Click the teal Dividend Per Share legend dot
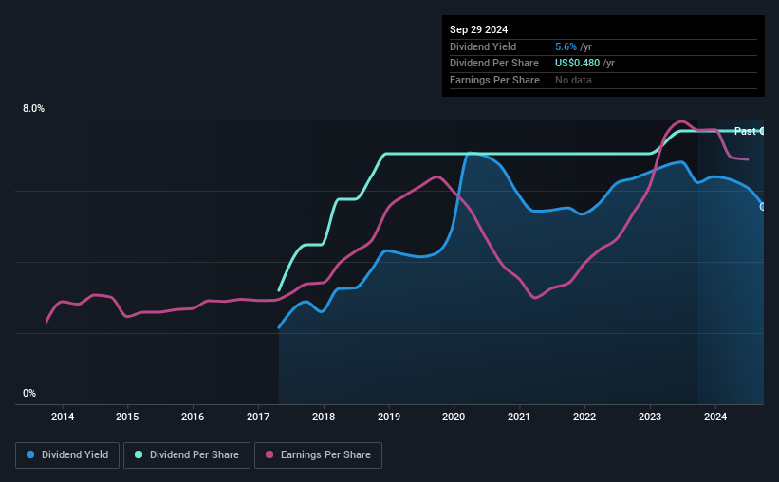 tap(139, 454)
